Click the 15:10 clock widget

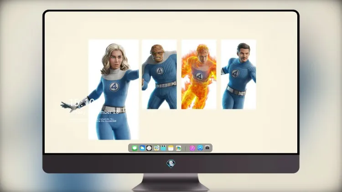click(82, 102)
